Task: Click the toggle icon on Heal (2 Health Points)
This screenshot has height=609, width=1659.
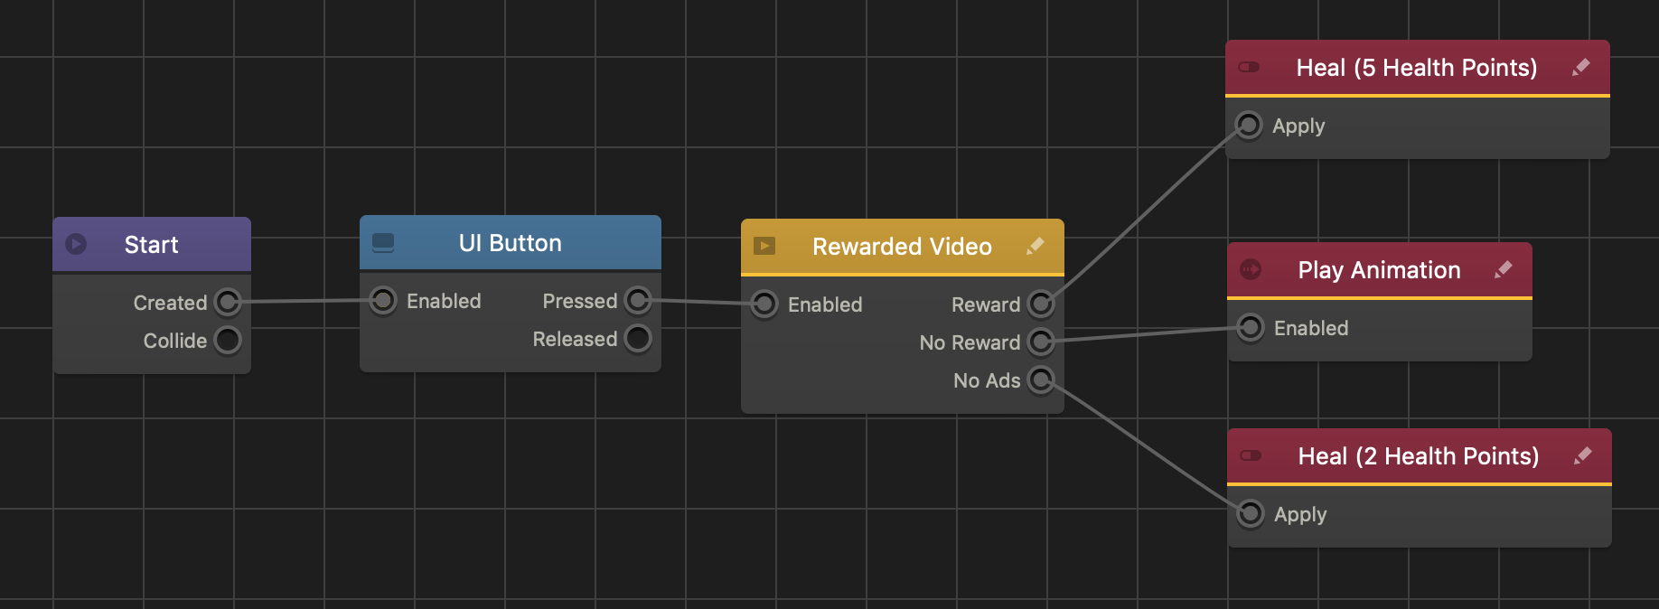Action: [x=1251, y=455]
